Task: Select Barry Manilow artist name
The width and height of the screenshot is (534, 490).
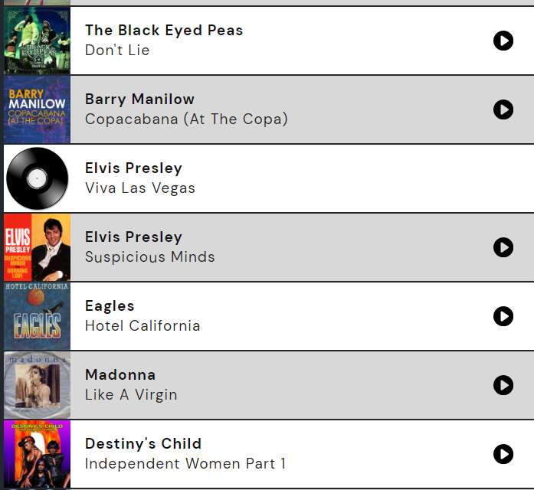Action: (139, 100)
